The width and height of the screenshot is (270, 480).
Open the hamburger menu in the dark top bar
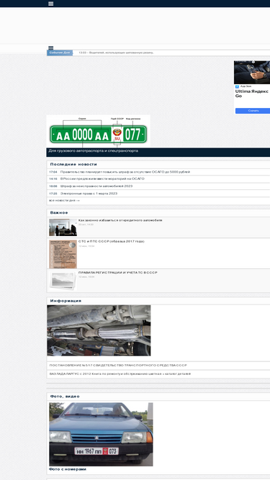tap(51, 4)
